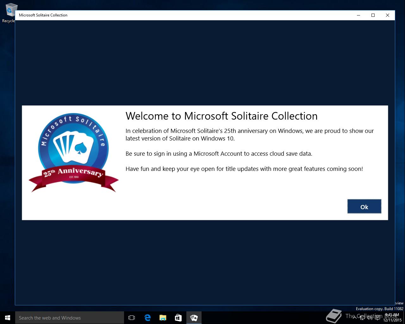Select the Solitaire Collection taskbar icon
The width and height of the screenshot is (405, 324).
(x=194, y=318)
